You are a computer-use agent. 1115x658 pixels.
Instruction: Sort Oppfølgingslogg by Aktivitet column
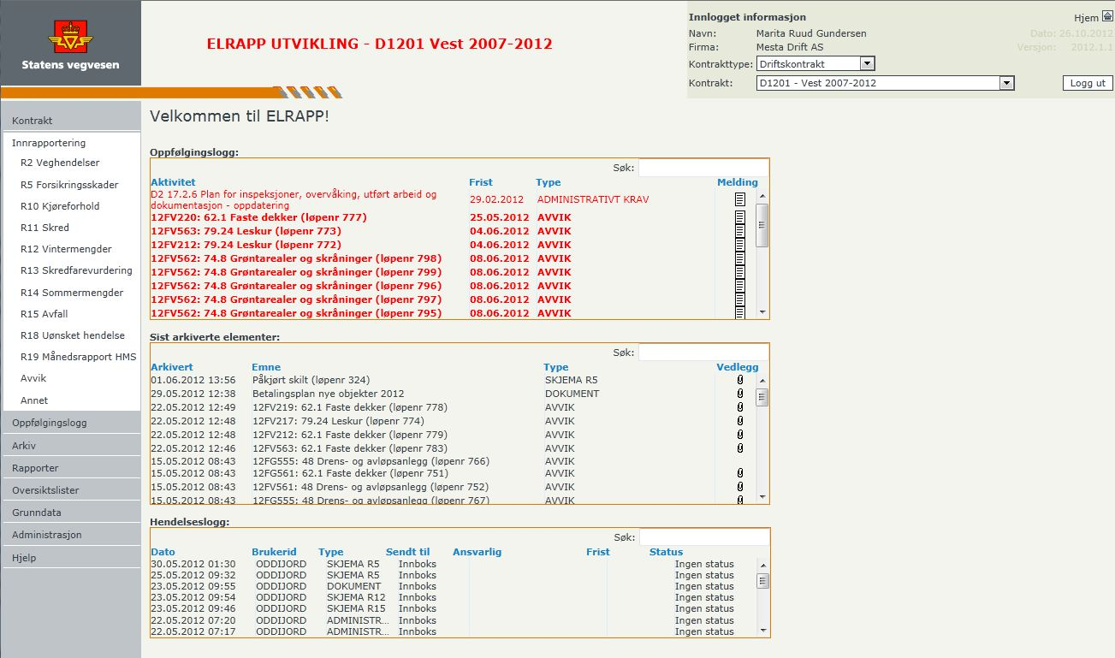tap(173, 182)
